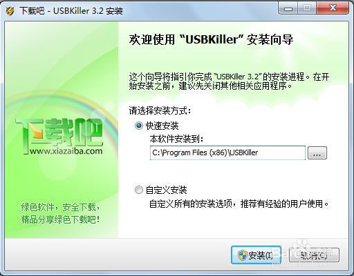The width and height of the screenshot is (354, 276).
Task: Click the 自定义安装 option label text
Action: (x=166, y=190)
